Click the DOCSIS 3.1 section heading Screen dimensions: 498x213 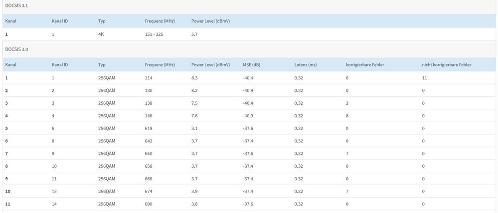point(15,5)
